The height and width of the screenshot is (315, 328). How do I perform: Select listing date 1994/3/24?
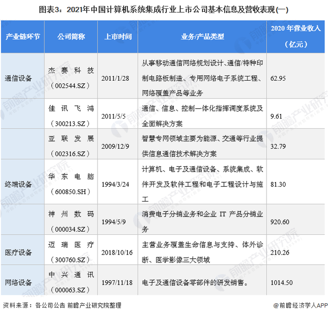(115, 184)
